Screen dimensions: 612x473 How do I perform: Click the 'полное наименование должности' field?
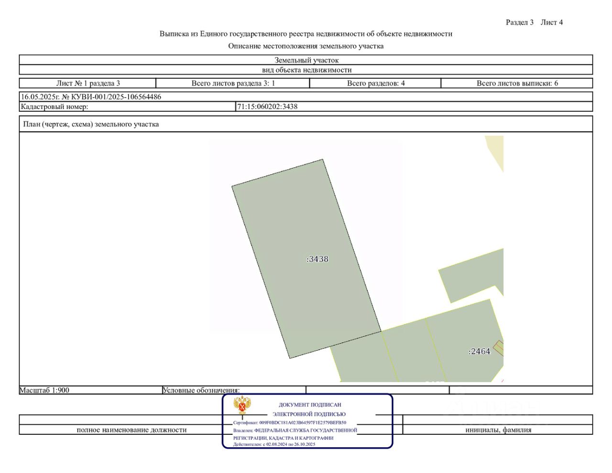[x=131, y=430]
